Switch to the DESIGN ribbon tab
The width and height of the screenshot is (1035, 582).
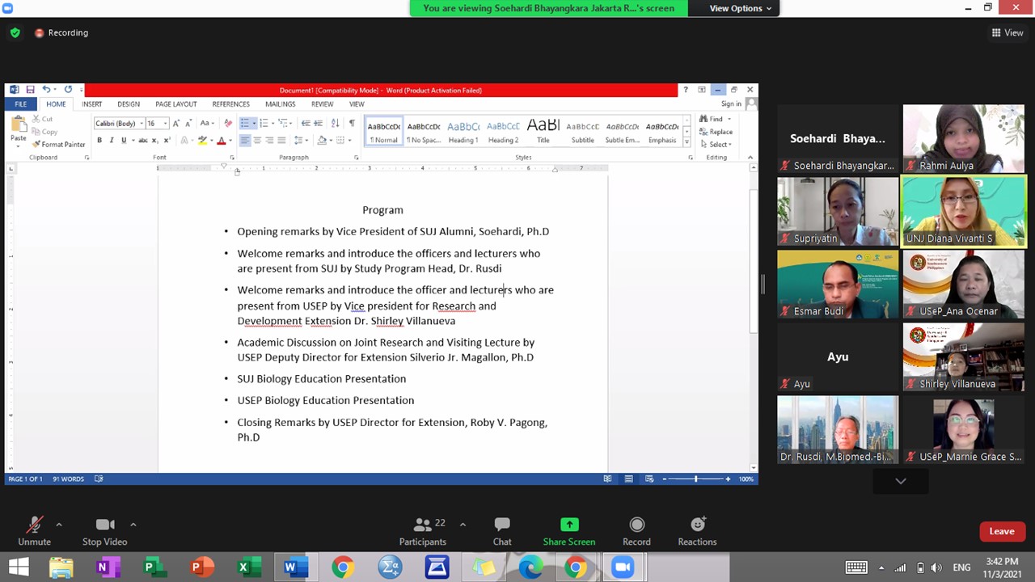point(129,104)
